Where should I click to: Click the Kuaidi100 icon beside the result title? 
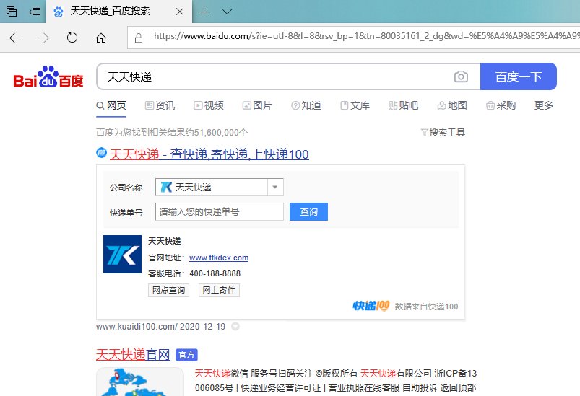[x=101, y=153]
